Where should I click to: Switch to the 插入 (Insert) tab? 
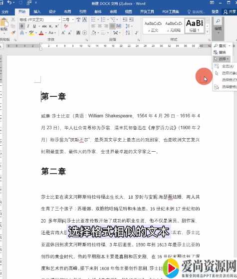pos(37,12)
